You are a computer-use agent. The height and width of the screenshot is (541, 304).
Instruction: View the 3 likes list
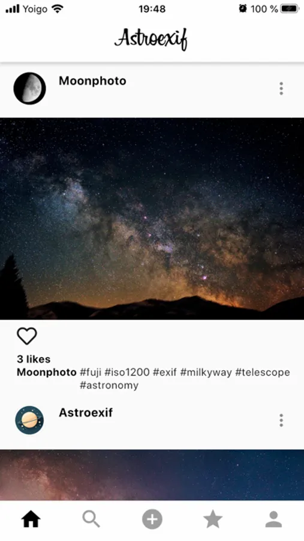pos(34,359)
